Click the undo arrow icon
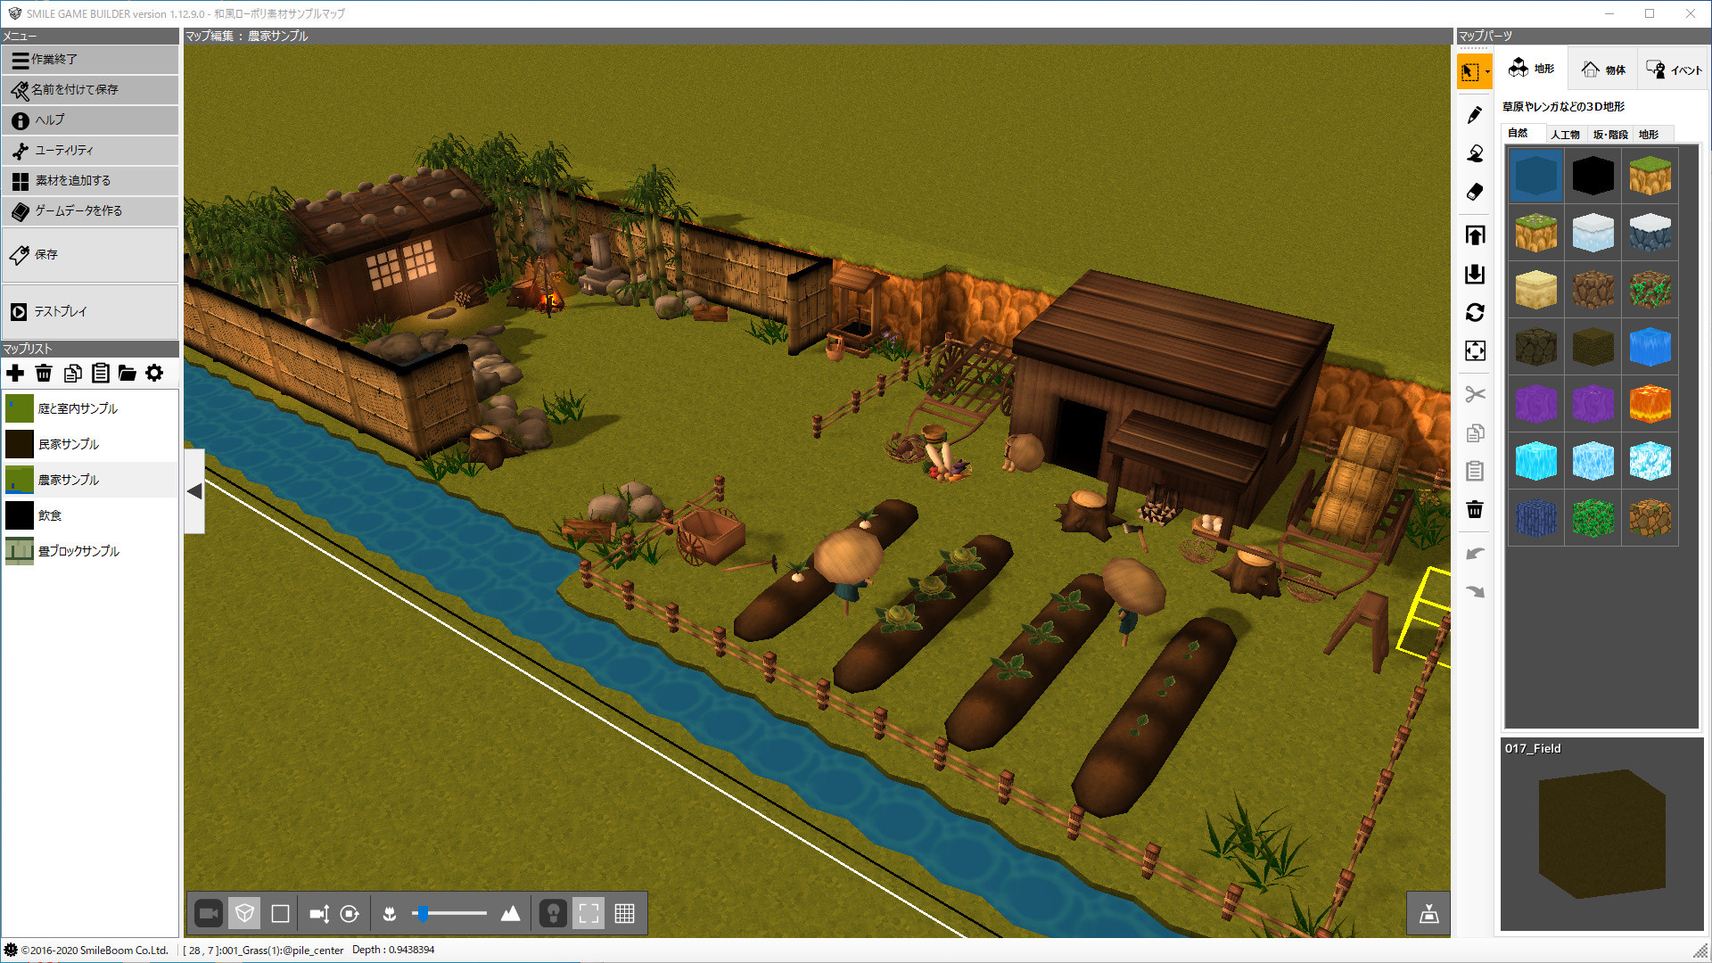 [x=1475, y=552]
